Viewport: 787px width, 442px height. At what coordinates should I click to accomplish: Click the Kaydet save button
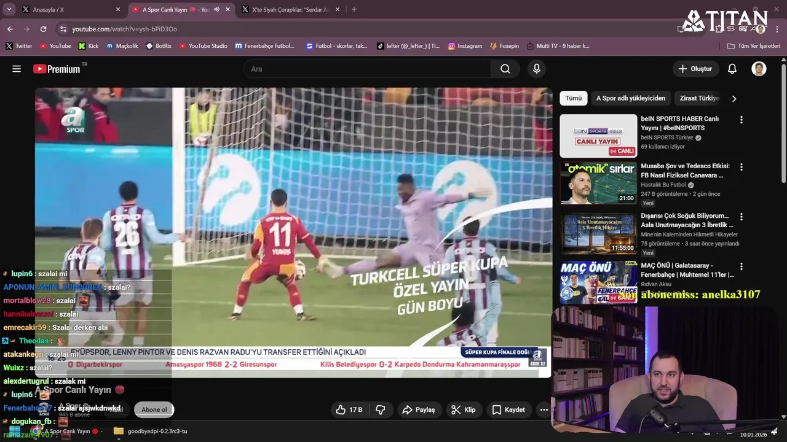point(508,409)
